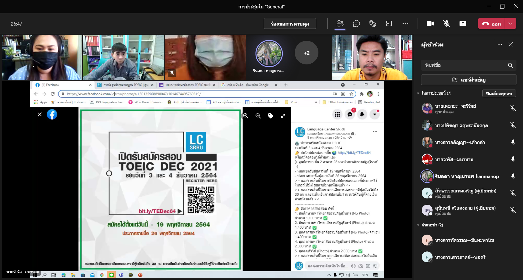Collapse the ในการประชุมนี้ (7) section
Screen dimensions: 523x280
(x=418, y=93)
